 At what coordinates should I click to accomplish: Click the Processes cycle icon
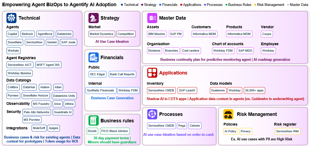pos(152,114)
